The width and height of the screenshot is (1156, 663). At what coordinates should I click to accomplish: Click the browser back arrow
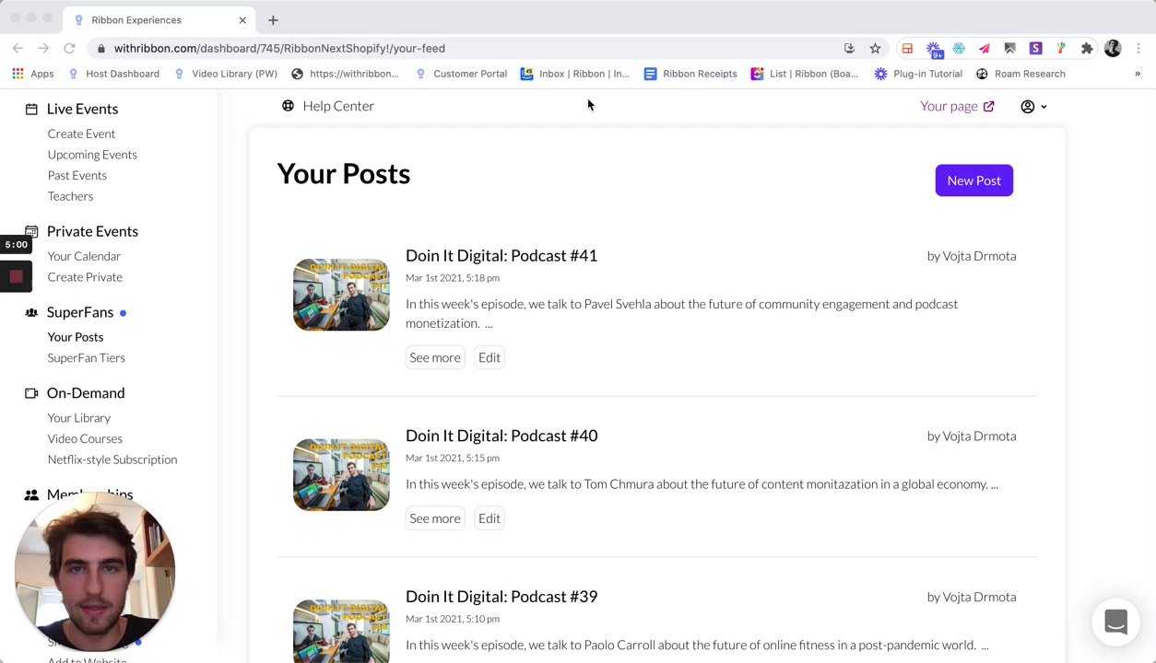(x=18, y=48)
